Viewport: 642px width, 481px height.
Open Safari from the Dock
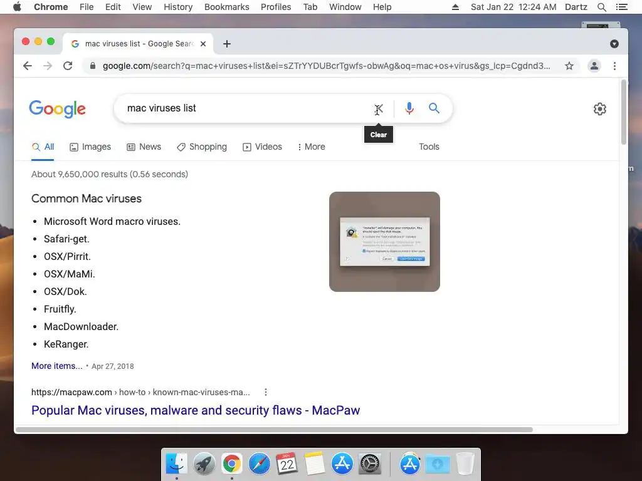(x=260, y=464)
